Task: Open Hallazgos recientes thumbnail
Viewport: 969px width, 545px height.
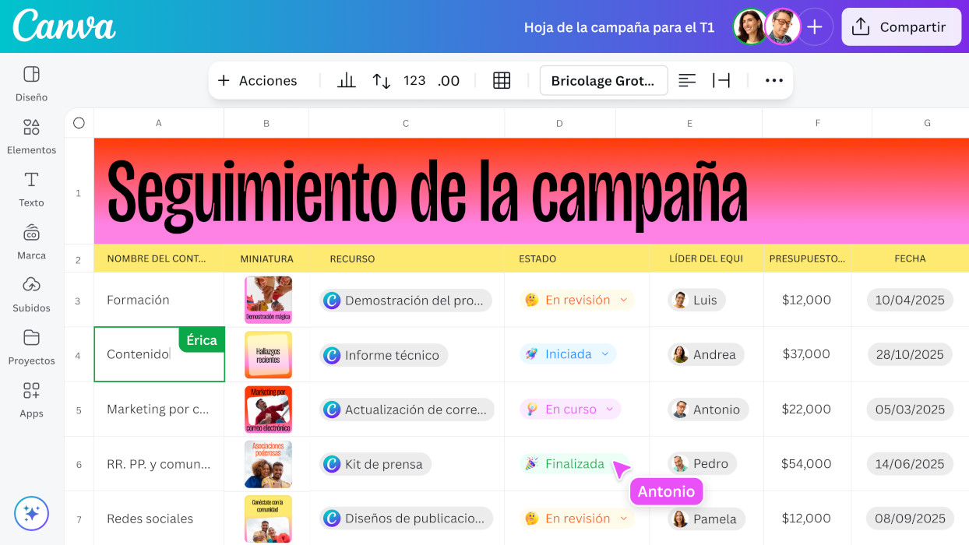Action: [x=268, y=355]
